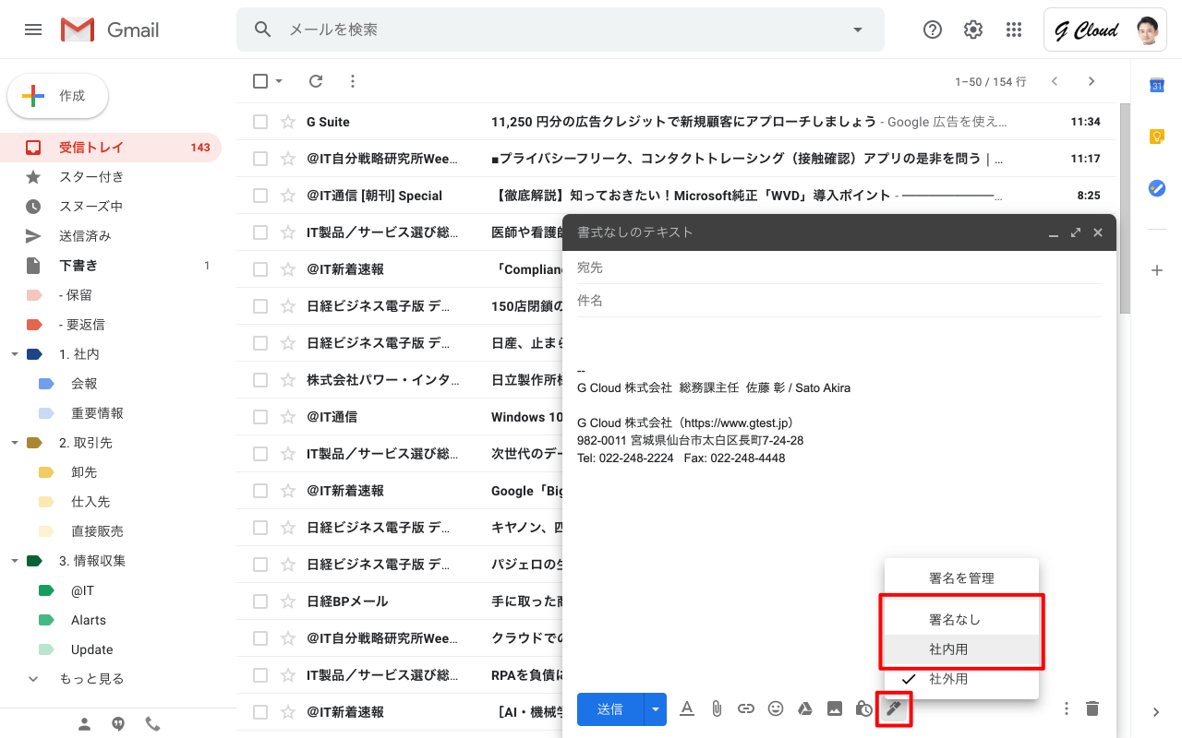This screenshot has width=1182, height=738.
Task: Collapse the 3. 情報収集 label group
Action: click(x=15, y=561)
